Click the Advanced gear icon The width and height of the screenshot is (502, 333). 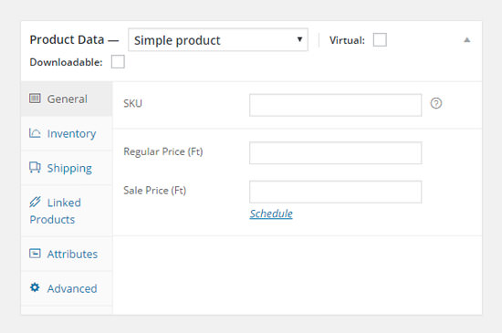(35, 287)
